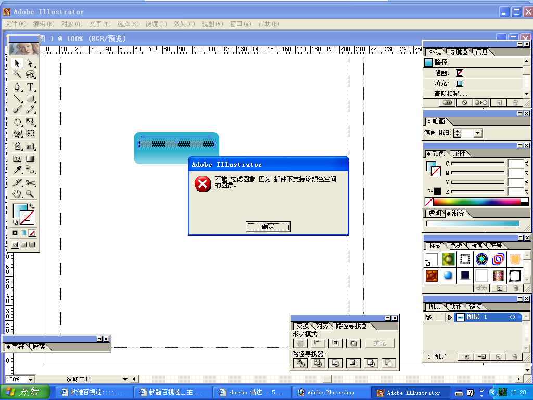This screenshot has height=400, width=533.
Task: Toggle visibility eye of 图层 1
Action: point(429,317)
